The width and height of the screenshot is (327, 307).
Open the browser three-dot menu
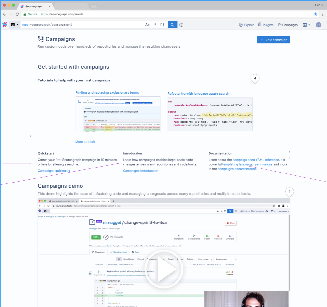tap(323, 14)
